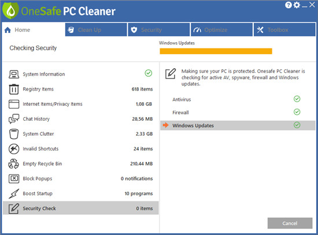Viewport: 318px width, 235px height.
Task: Click the 618 items registry count
Action: coord(142,89)
